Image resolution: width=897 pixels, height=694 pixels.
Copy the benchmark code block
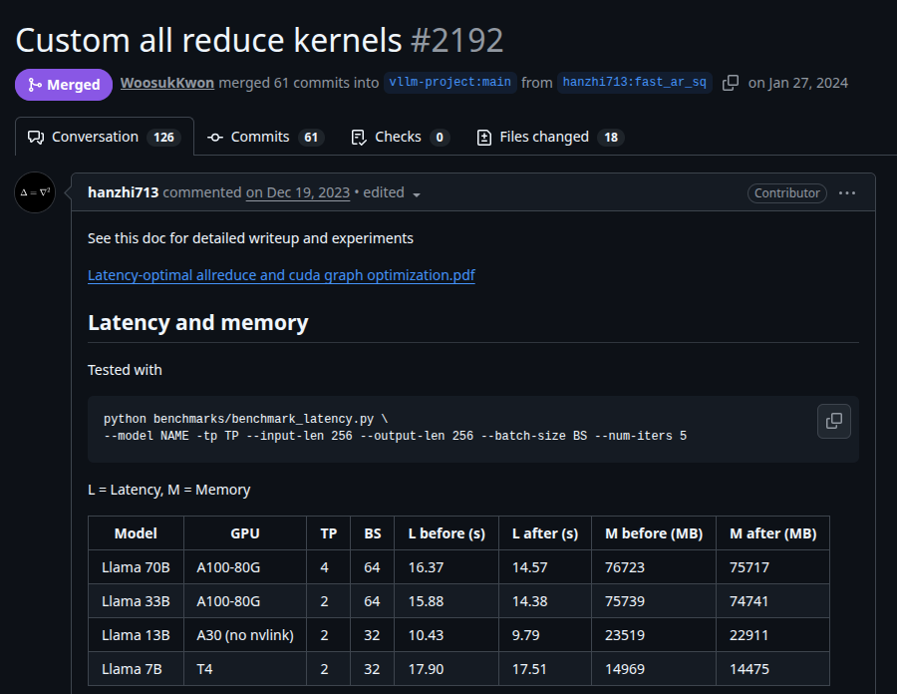click(x=833, y=421)
